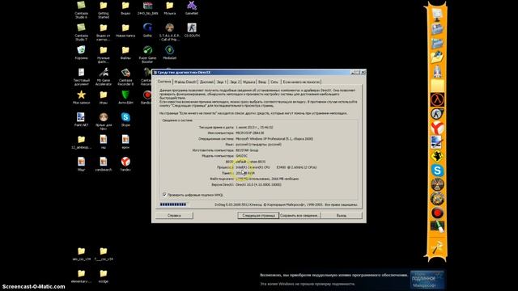Click the Выход button
Image resolution: width=518 pixels, height=291 pixels.
(342, 216)
